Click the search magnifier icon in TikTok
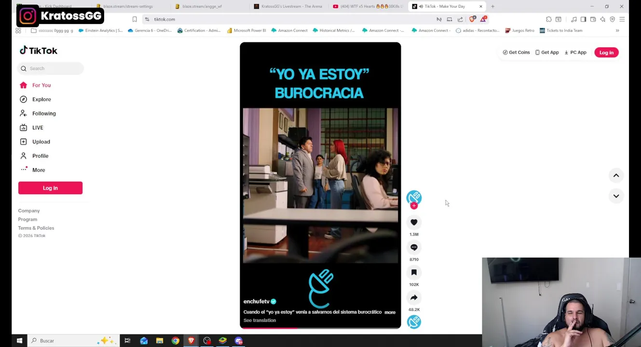This screenshot has height=347, width=641. [24, 68]
